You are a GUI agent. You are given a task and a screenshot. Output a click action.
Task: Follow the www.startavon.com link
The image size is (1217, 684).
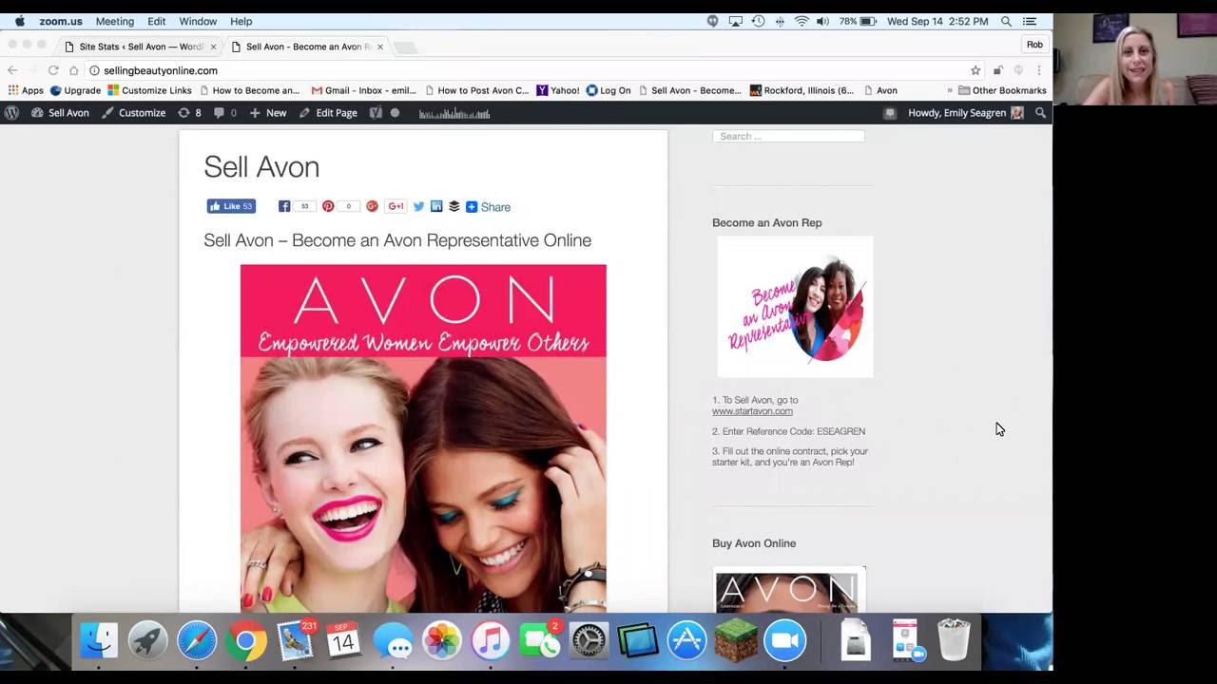click(x=752, y=411)
